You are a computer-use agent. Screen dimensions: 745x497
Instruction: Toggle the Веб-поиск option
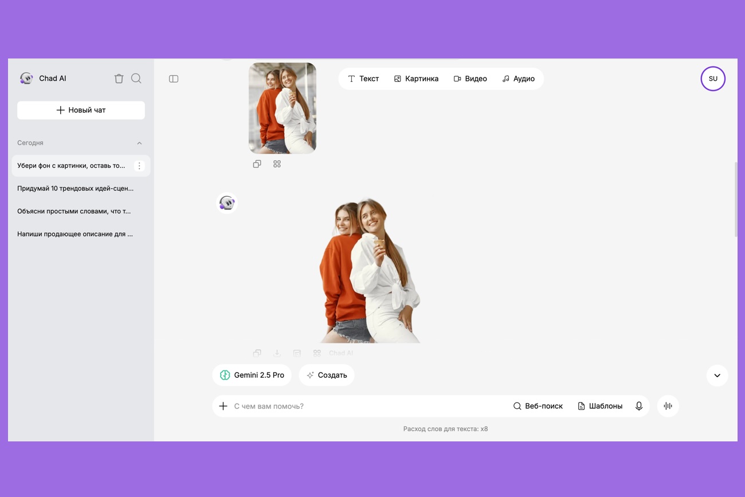538,406
